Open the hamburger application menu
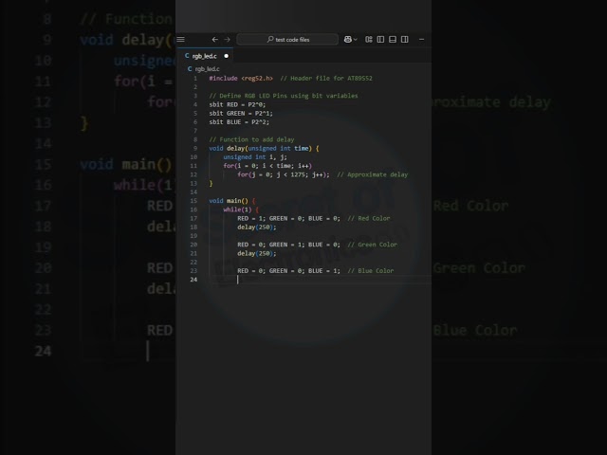This screenshot has width=607, height=455. [180, 40]
